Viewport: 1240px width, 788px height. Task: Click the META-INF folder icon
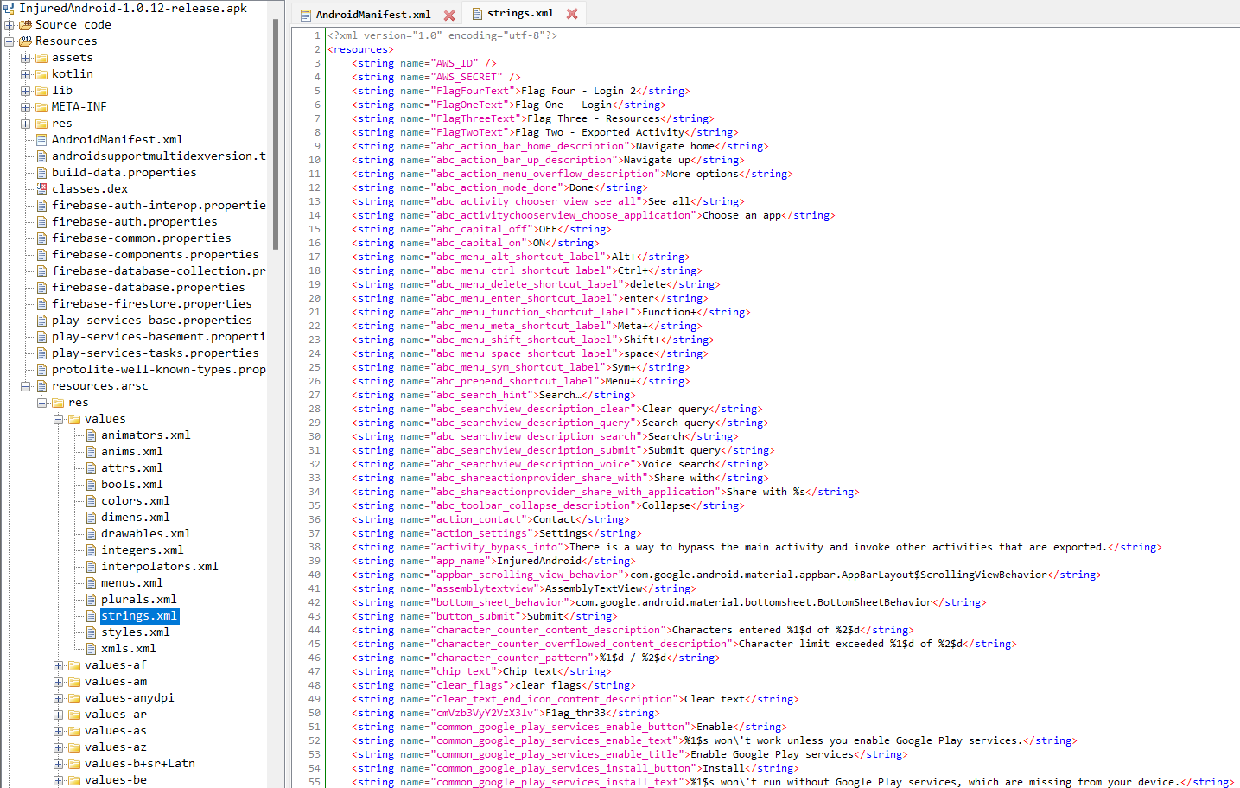(x=41, y=106)
